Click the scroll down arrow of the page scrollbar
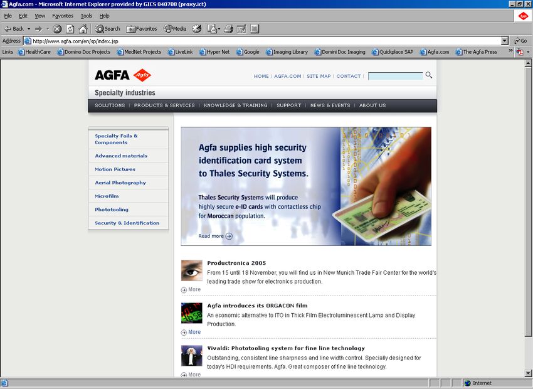The image size is (533, 389). tap(528, 373)
